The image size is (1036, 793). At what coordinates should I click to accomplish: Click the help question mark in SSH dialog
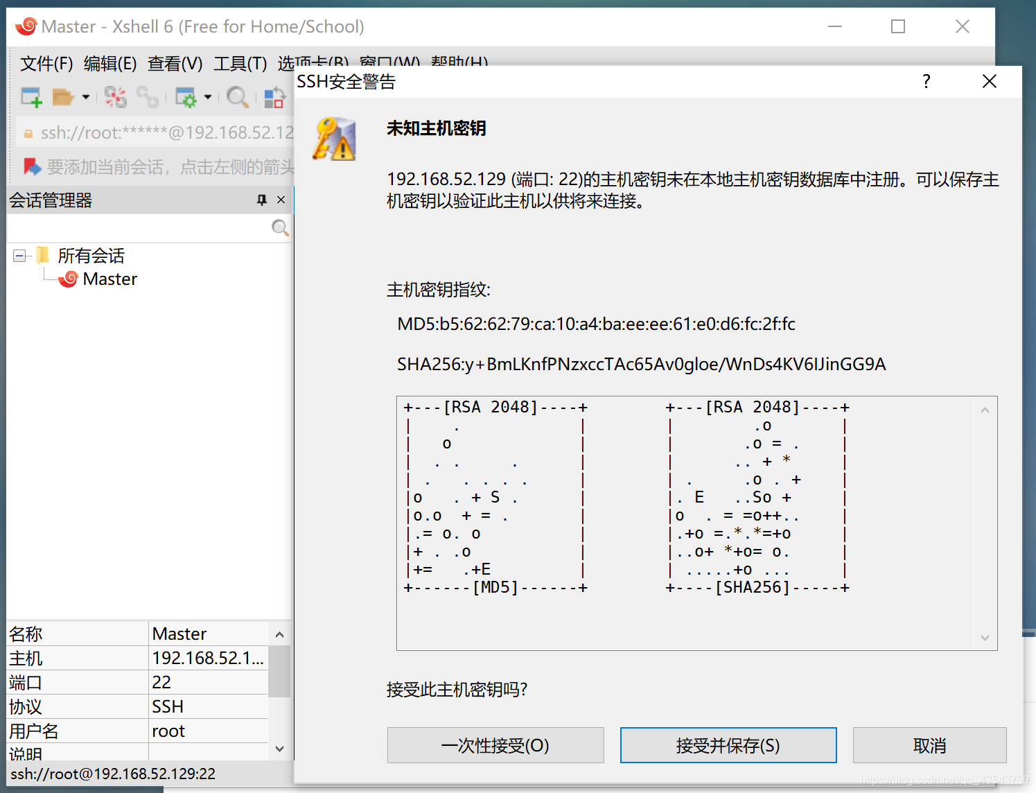click(x=927, y=82)
